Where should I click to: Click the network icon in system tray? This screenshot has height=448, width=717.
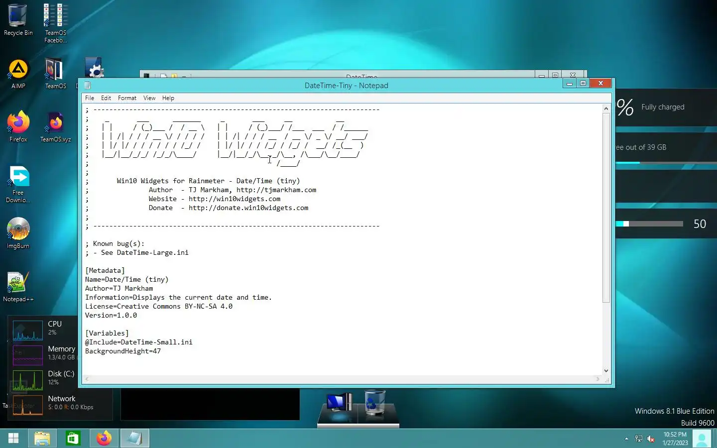click(639, 439)
